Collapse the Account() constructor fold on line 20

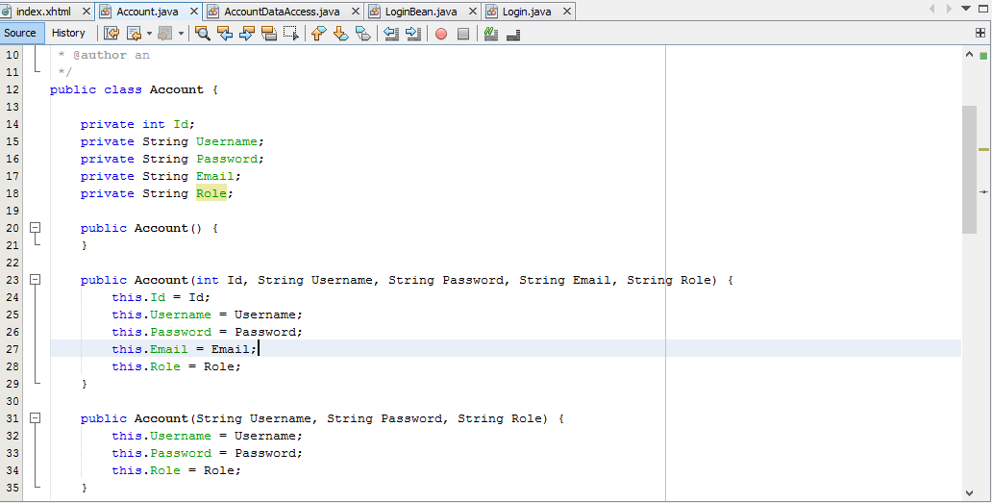[36, 227]
